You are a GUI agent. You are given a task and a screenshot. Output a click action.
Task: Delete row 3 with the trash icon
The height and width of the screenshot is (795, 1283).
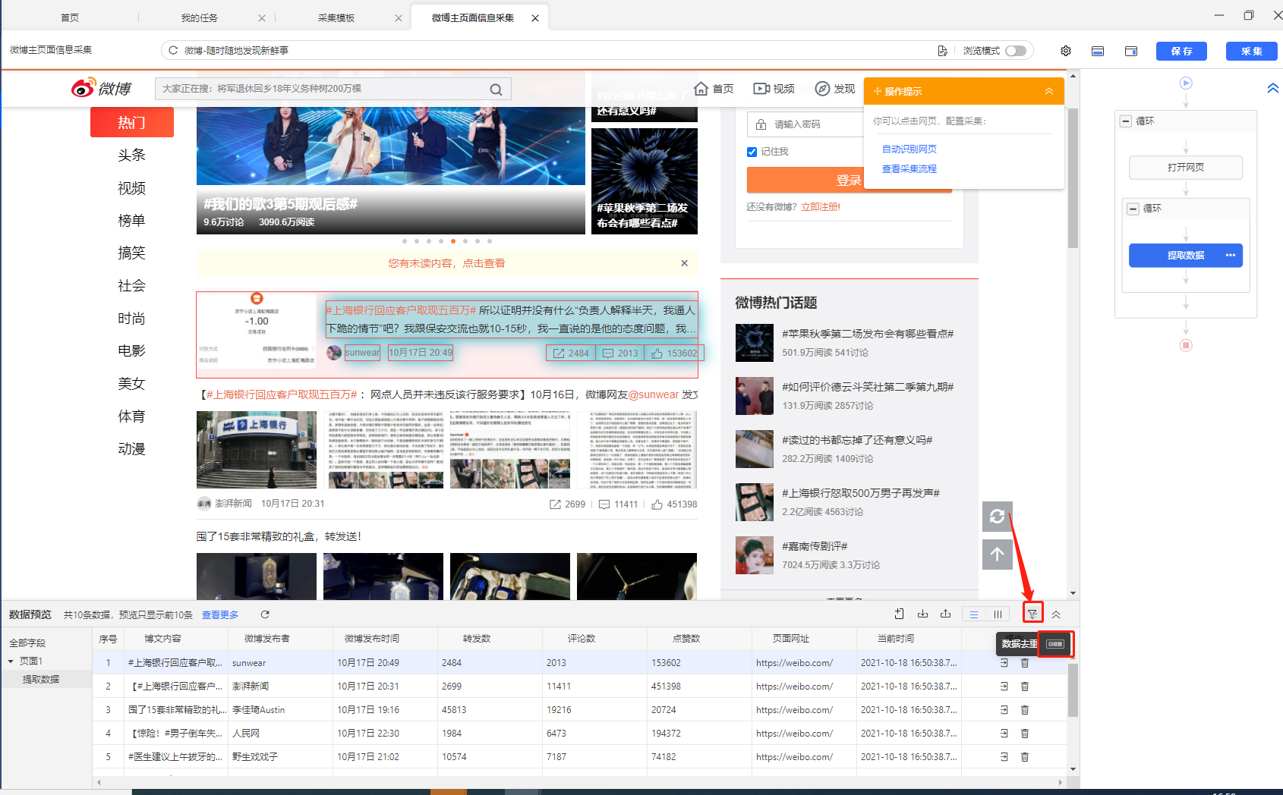click(x=1025, y=710)
